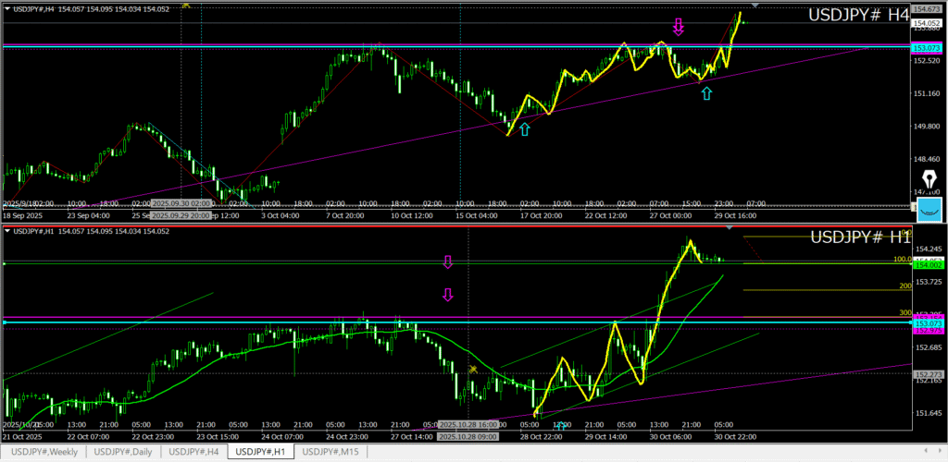Screen dimensions: 948x462
Task: Click the pen nib icon on the H4 chart
Action: pyautogui.click(x=929, y=177)
